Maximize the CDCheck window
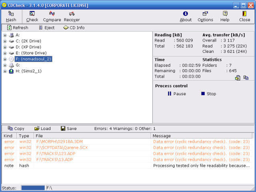 [x=243, y=5]
